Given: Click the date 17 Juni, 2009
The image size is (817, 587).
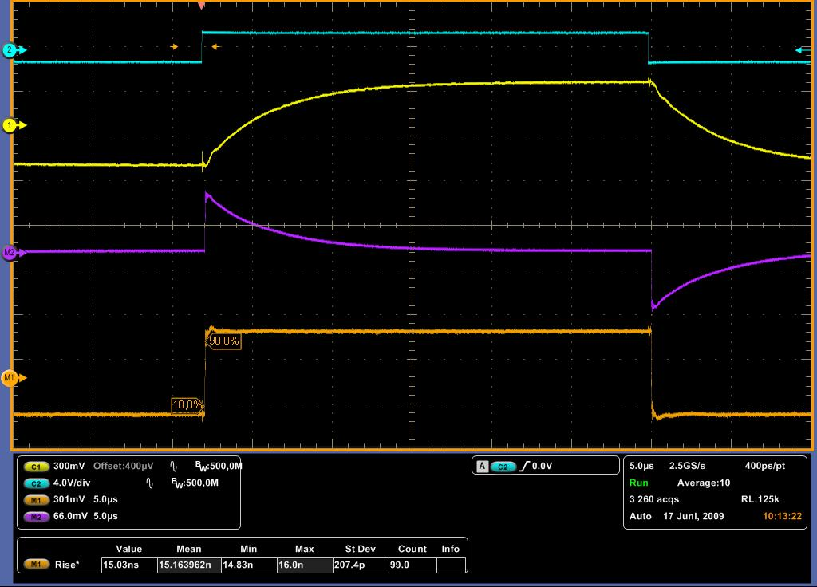Looking at the screenshot, I should click(x=693, y=516).
